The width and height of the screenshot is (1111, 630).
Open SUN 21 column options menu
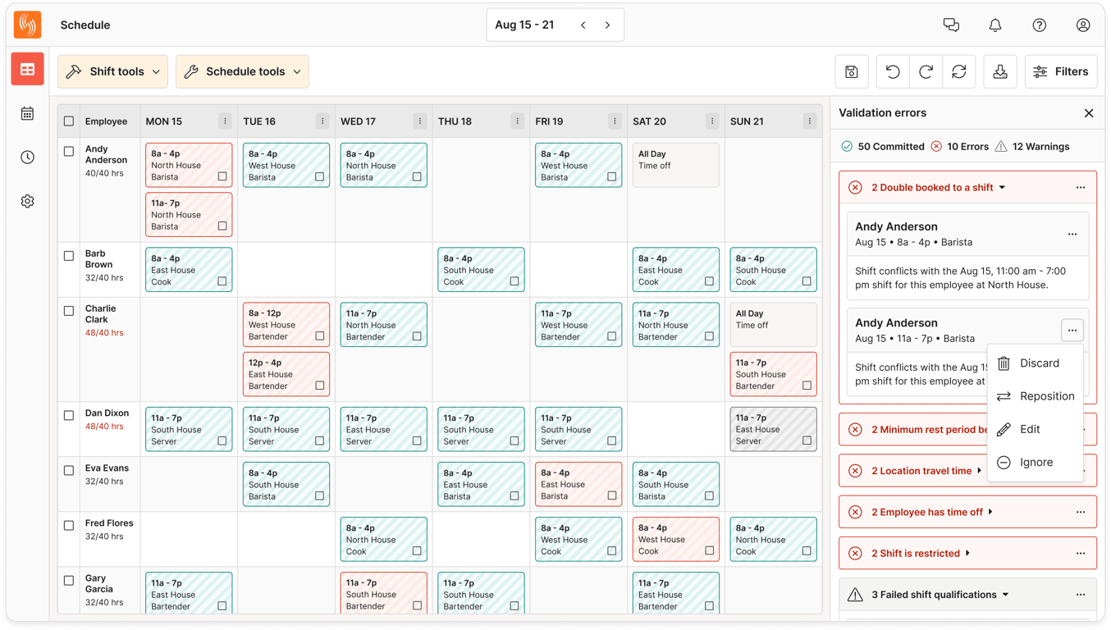[810, 121]
